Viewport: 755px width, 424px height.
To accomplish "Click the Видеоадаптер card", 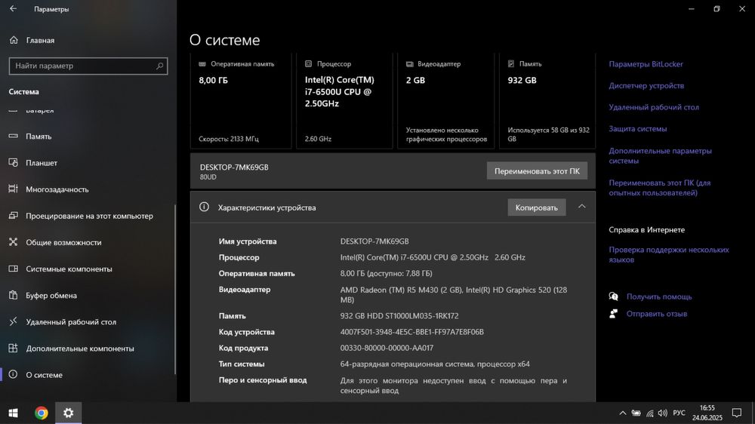I will pyautogui.click(x=446, y=102).
